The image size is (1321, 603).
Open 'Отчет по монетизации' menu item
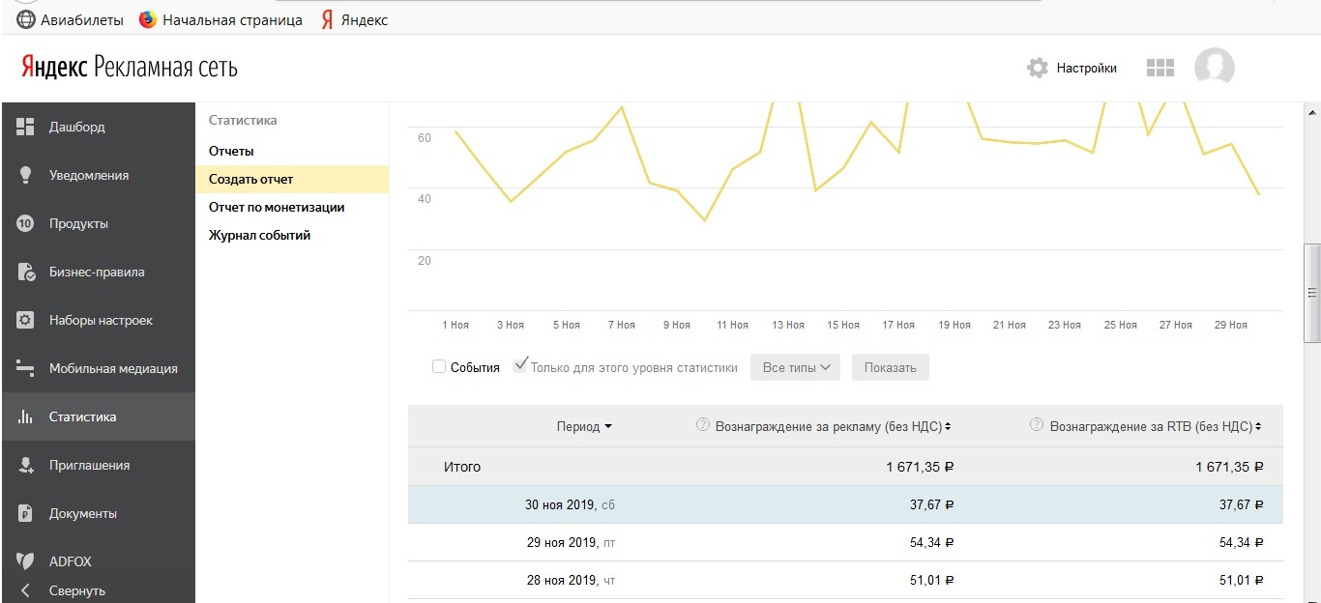pos(277,207)
